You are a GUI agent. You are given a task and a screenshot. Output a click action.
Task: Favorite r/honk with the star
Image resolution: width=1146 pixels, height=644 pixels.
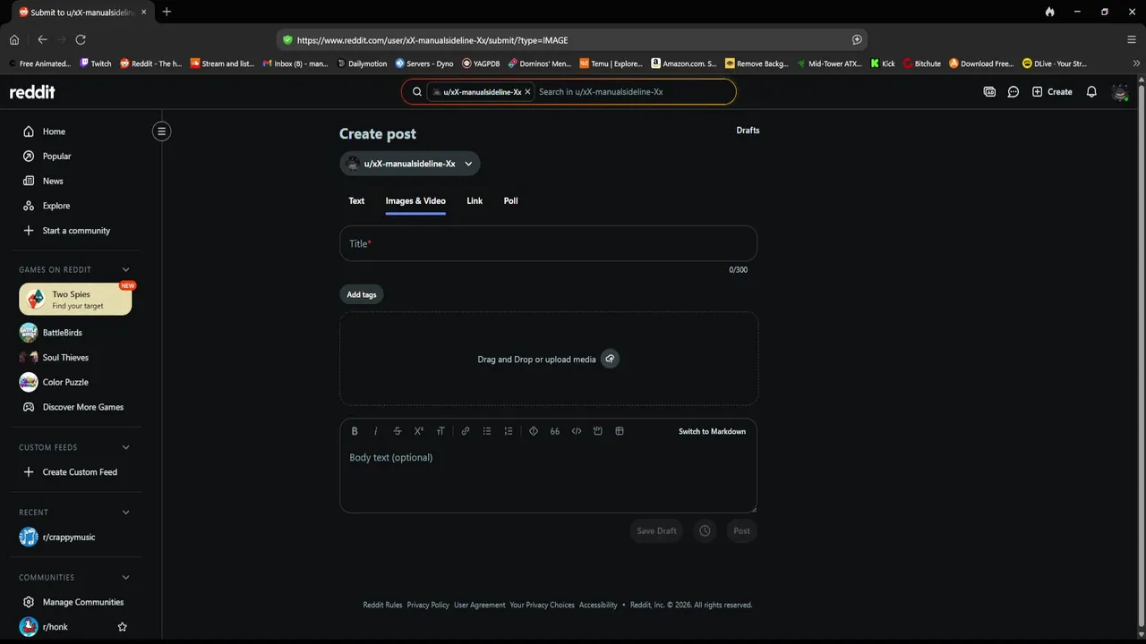pyautogui.click(x=123, y=627)
